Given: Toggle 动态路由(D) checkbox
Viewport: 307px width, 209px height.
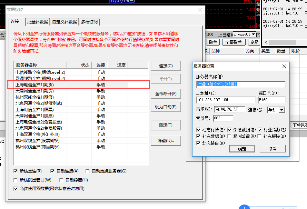Looking at the screenshot, I should pos(198,143).
